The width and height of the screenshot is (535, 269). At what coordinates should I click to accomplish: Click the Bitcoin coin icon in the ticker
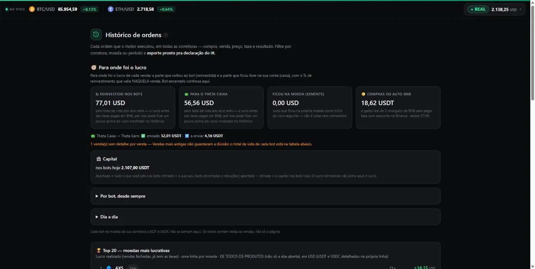[x=32, y=9]
